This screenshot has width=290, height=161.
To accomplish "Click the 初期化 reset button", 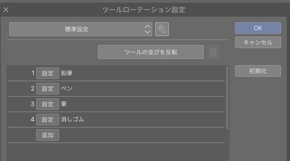I will pos(258,71).
